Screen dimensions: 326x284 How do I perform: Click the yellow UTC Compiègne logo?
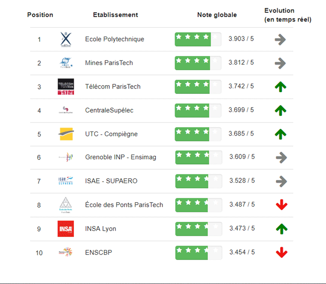(x=66, y=134)
